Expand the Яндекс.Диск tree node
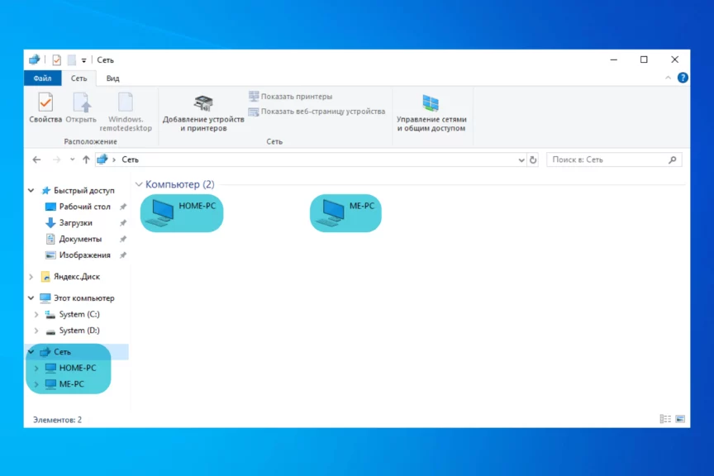Screen dimensions: 714x476 [x=31, y=277]
